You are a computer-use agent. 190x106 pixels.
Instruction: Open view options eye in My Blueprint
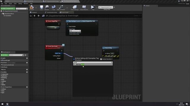click(25, 55)
